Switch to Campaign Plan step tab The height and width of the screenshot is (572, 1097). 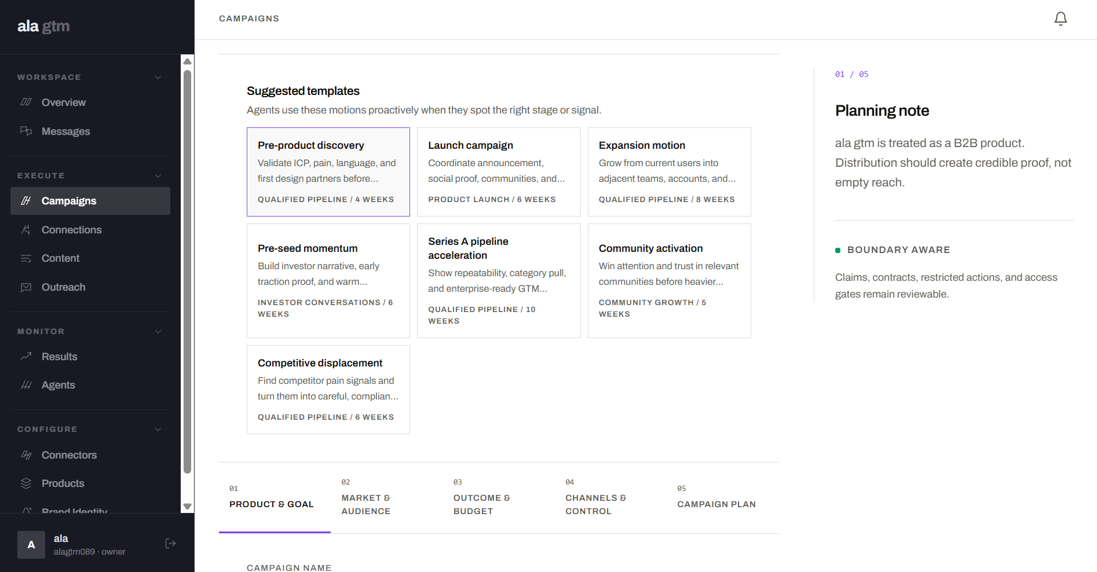pos(722,498)
